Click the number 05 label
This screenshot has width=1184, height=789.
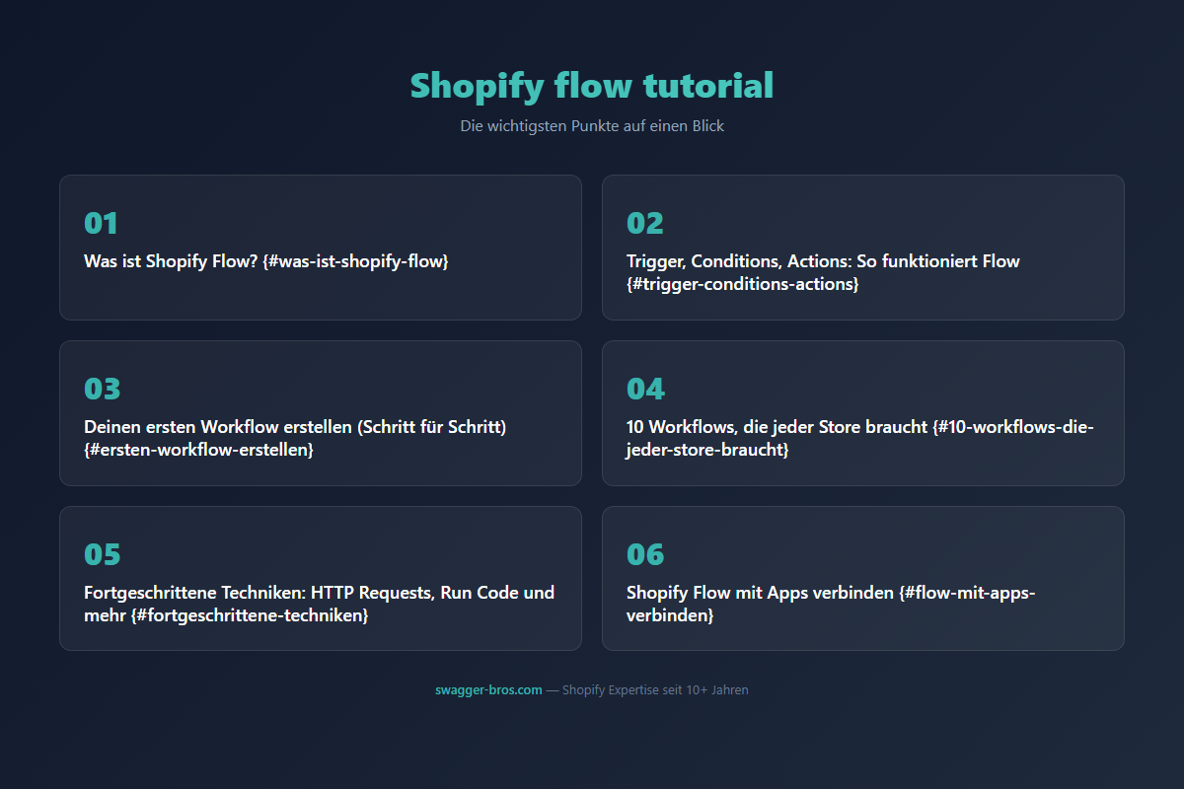[x=102, y=555]
